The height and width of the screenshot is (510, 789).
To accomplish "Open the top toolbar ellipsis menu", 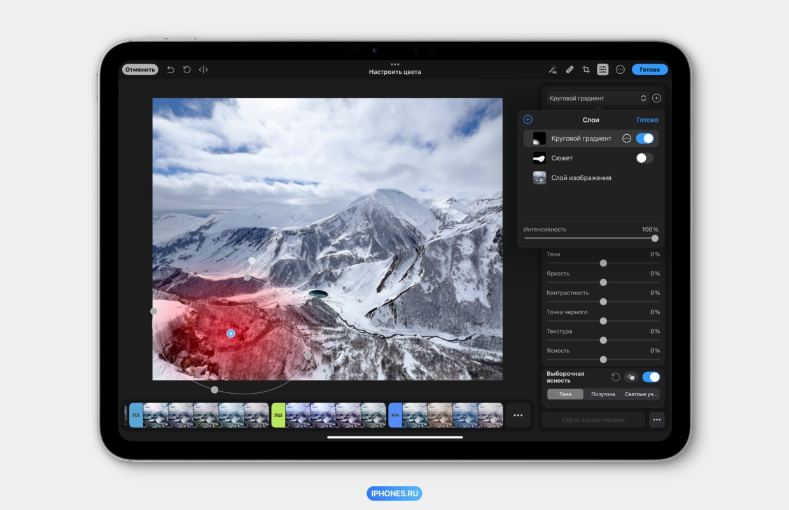I will [x=620, y=70].
